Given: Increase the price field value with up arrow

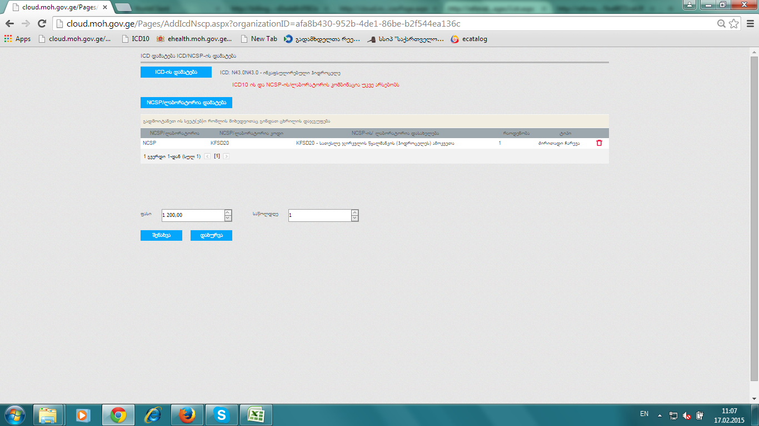Looking at the screenshot, I should coord(228,212).
